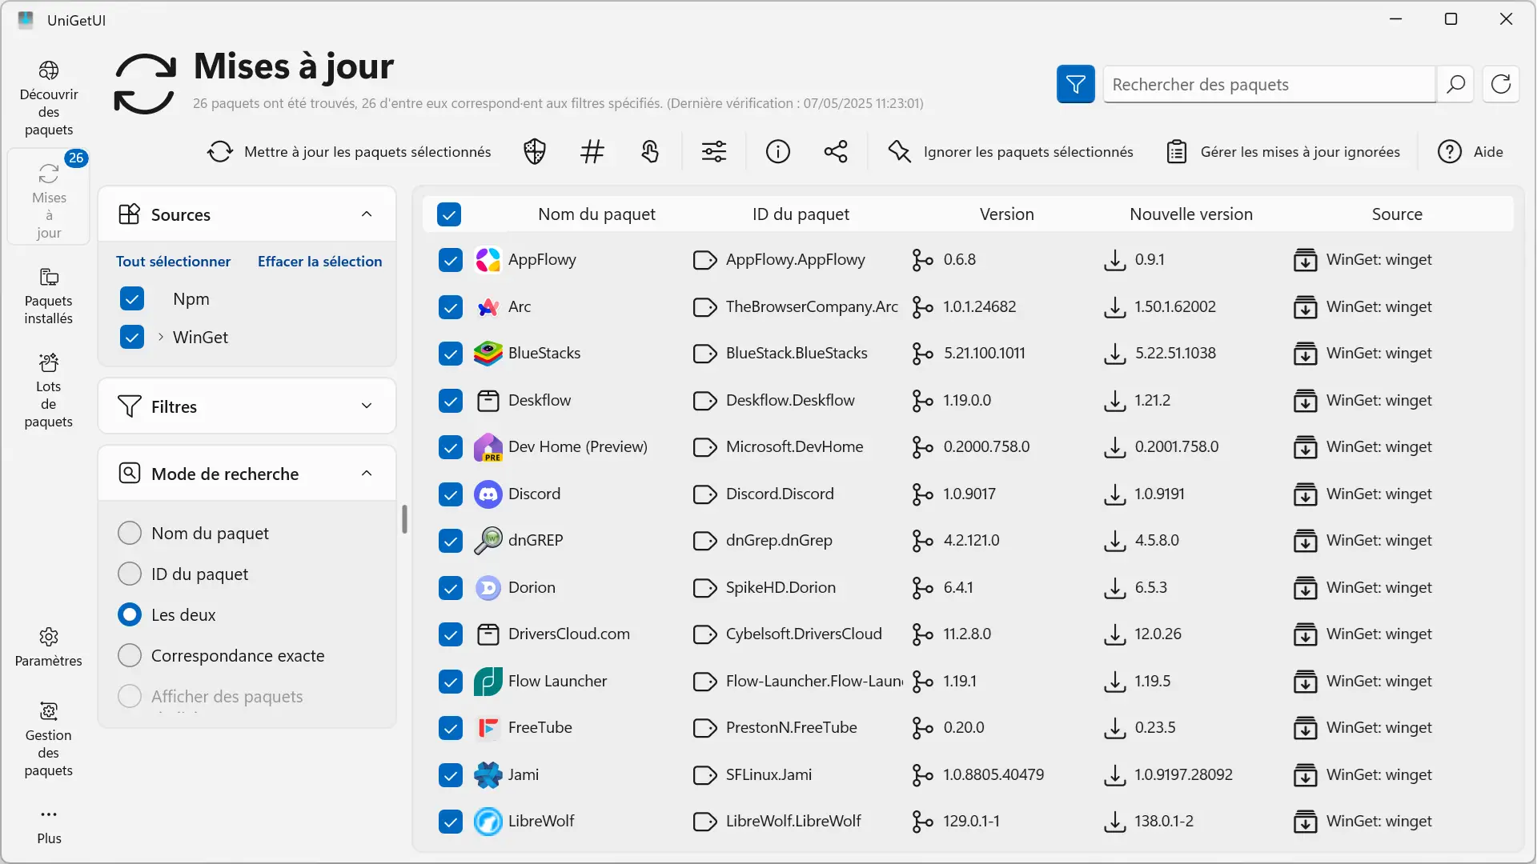Sort by 'ID du paquet' column header

tap(801, 214)
